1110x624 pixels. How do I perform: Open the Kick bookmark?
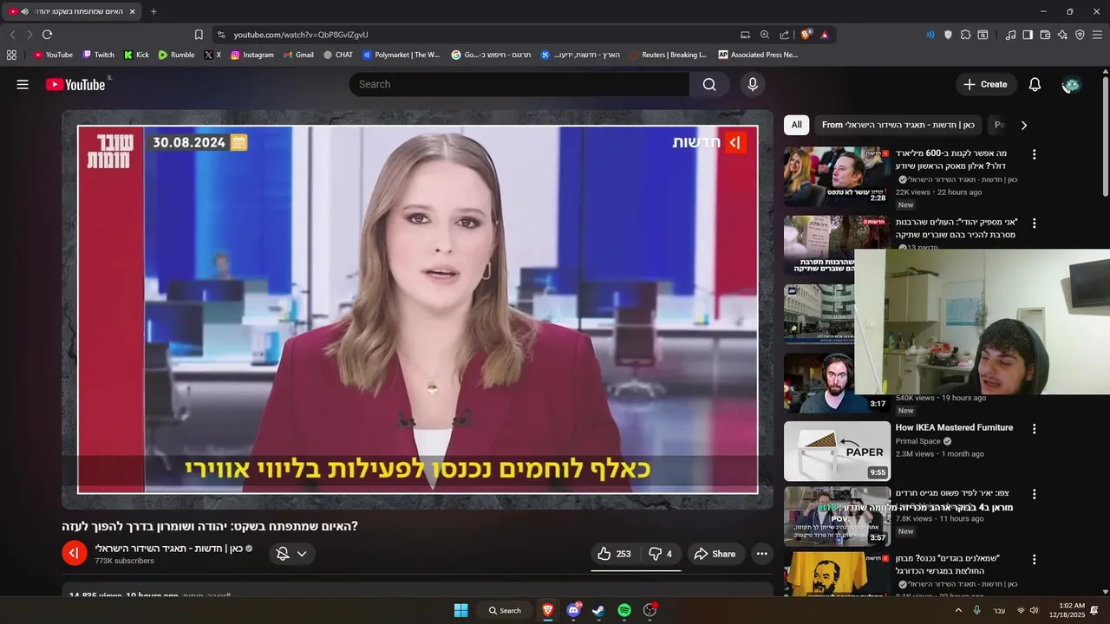136,55
